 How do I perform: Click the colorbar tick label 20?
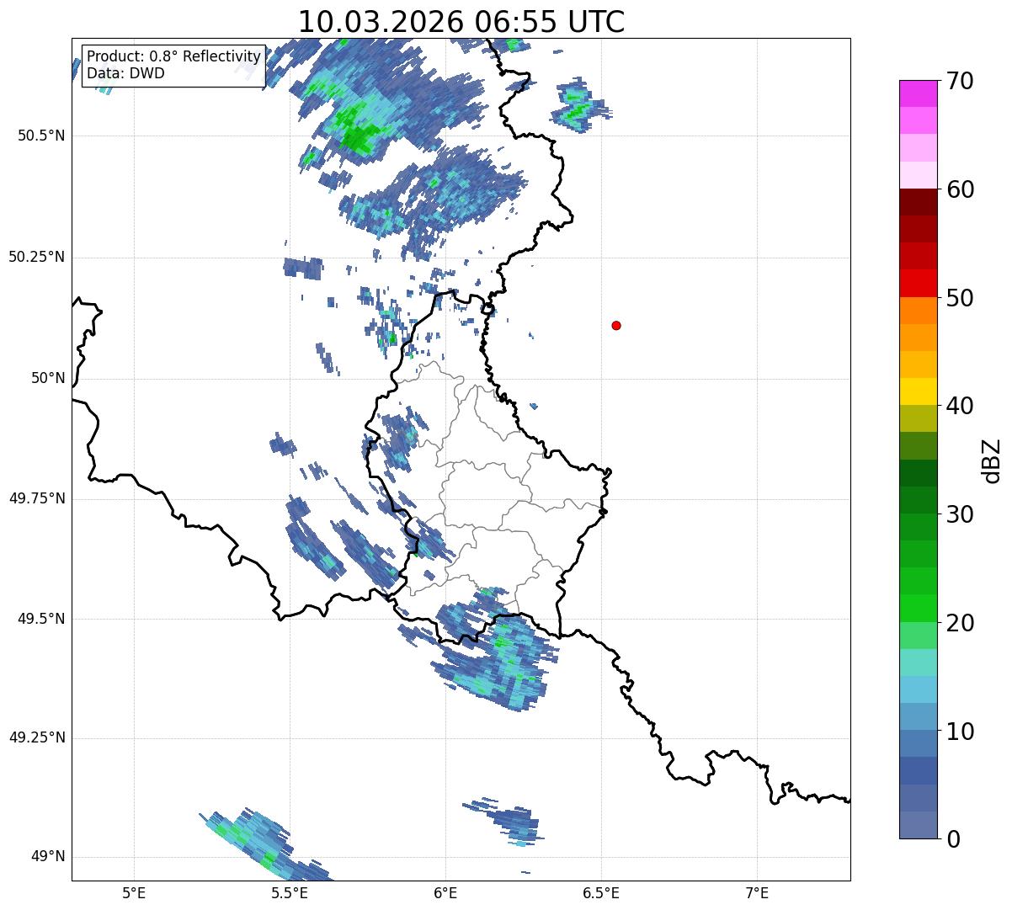961,624
